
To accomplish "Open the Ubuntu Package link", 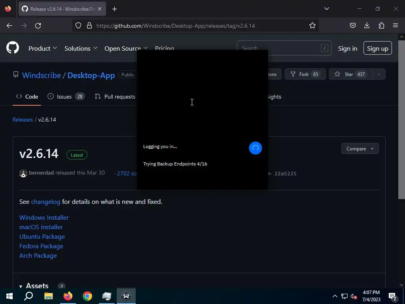I will coord(42,237).
